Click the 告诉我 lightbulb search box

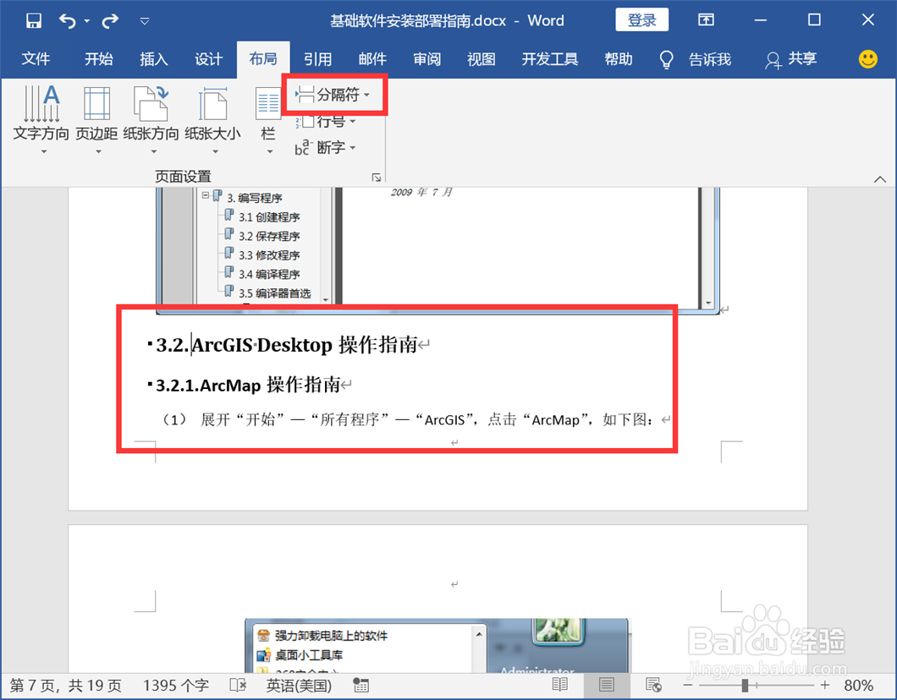point(696,59)
